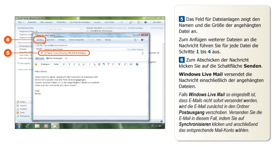This screenshot has height=147, width=276.
Task: Open Internet Explorer from the taskbar
Action: pyautogui.click(x=28, y=126)
